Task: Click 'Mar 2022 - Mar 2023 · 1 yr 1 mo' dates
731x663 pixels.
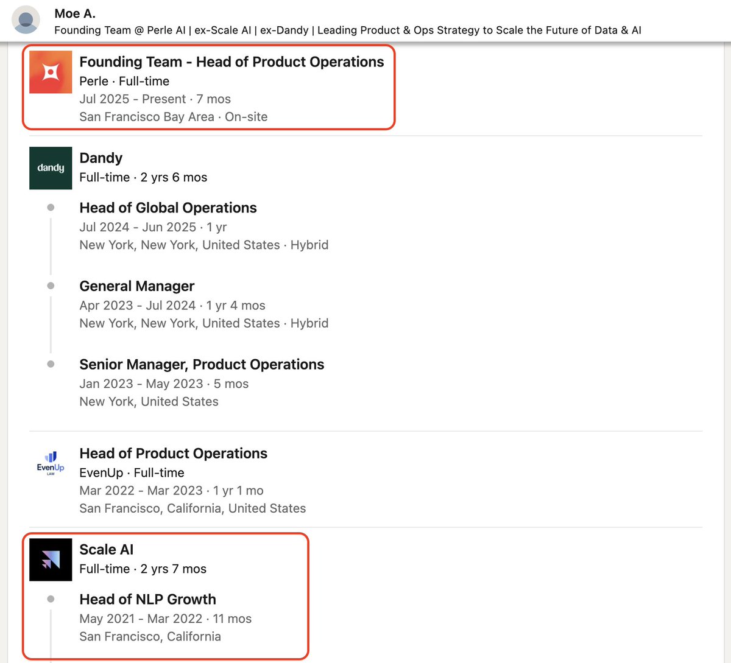Action: (171, 491)
